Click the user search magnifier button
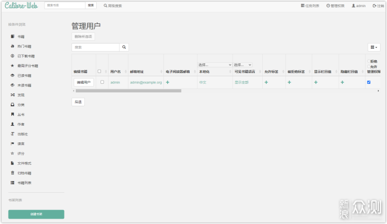387x224 pixels. click(x=124, y=47)
